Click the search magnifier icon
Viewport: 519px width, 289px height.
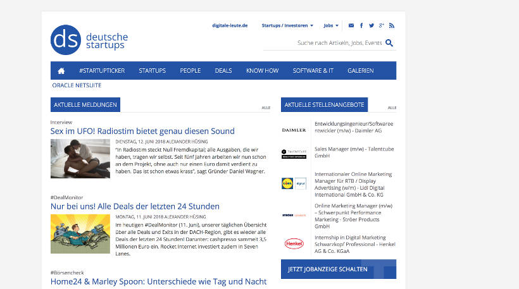(389, 43)
